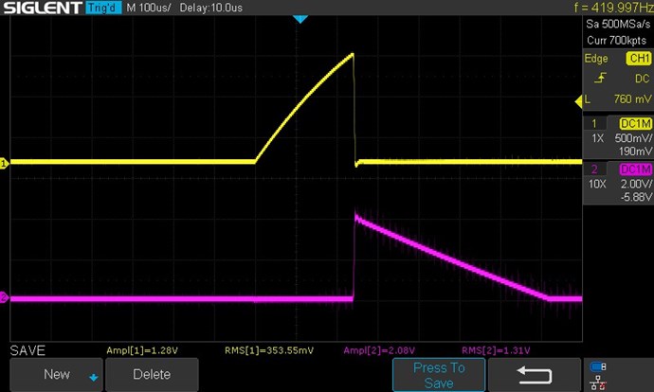Click the channel 1 number label
This screenshot has height=392, width=654.
[594, 124]
